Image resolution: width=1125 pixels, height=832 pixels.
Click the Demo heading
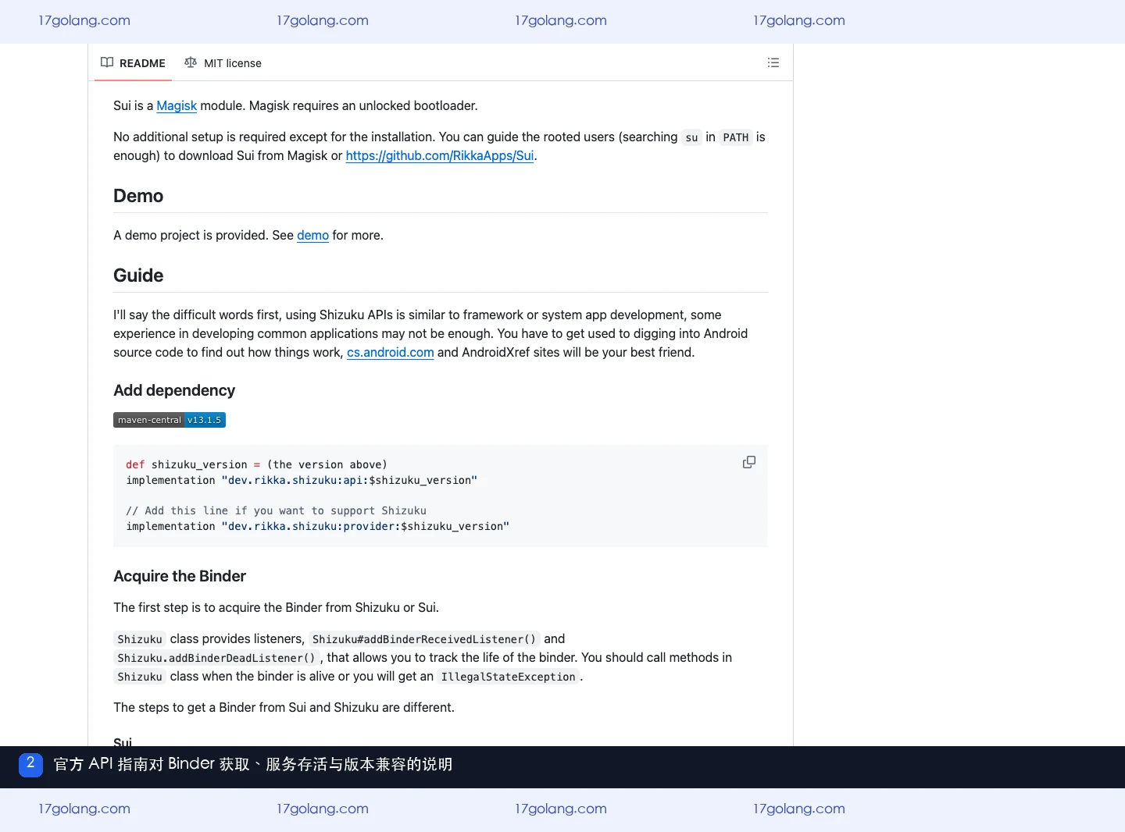click(x=138, y=196)
